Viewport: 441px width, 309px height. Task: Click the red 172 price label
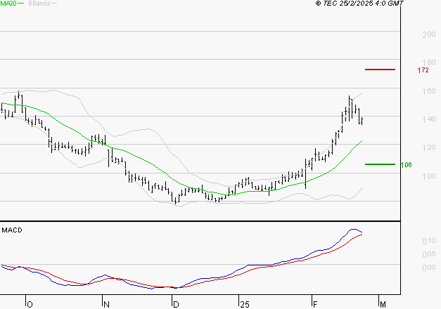[x=423, y=70]
